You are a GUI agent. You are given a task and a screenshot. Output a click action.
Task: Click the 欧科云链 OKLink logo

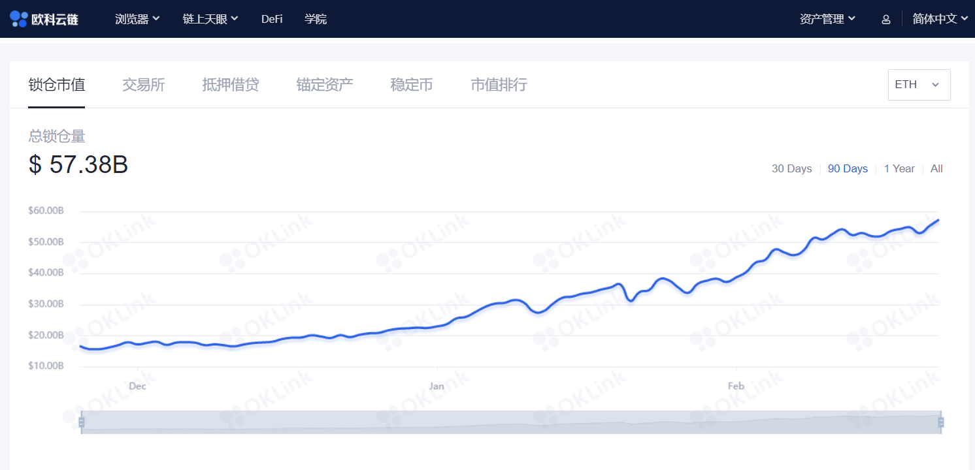tap(44, 19)
